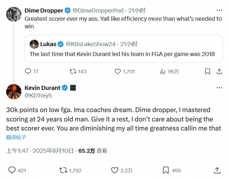Like Dime Dropper's post
229x179 pixels.
pyautogui.click(x=118, y=71)
